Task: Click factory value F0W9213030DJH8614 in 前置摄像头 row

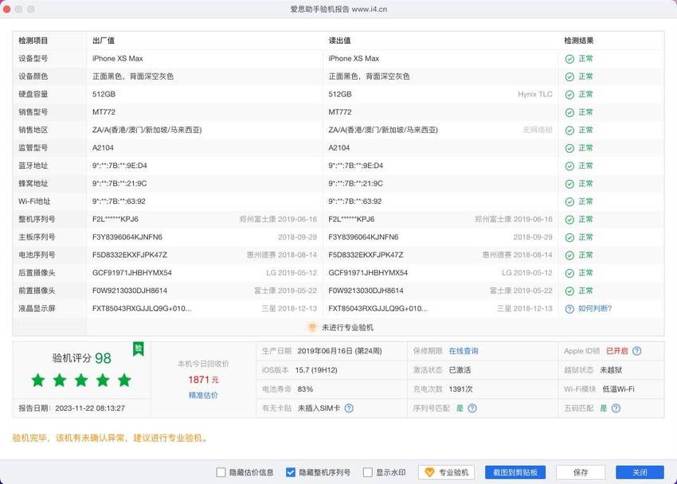Action: 130,291
